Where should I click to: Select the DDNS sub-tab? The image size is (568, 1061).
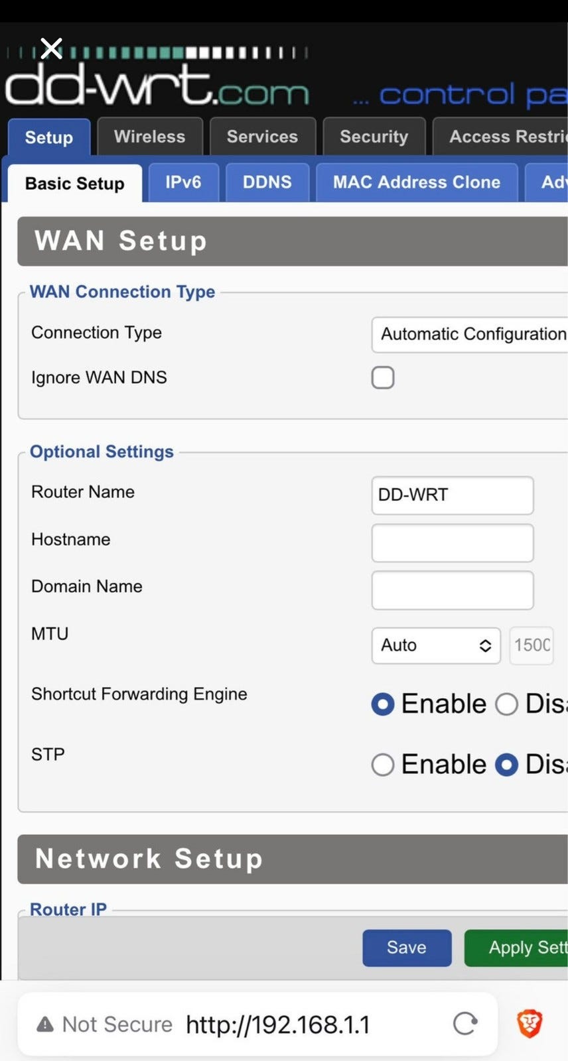(x=267, y=182)
